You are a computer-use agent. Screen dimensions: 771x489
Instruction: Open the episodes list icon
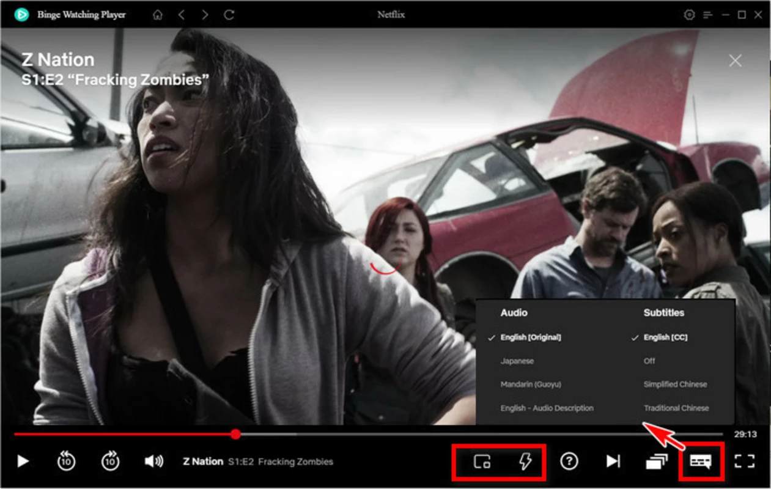657,462
